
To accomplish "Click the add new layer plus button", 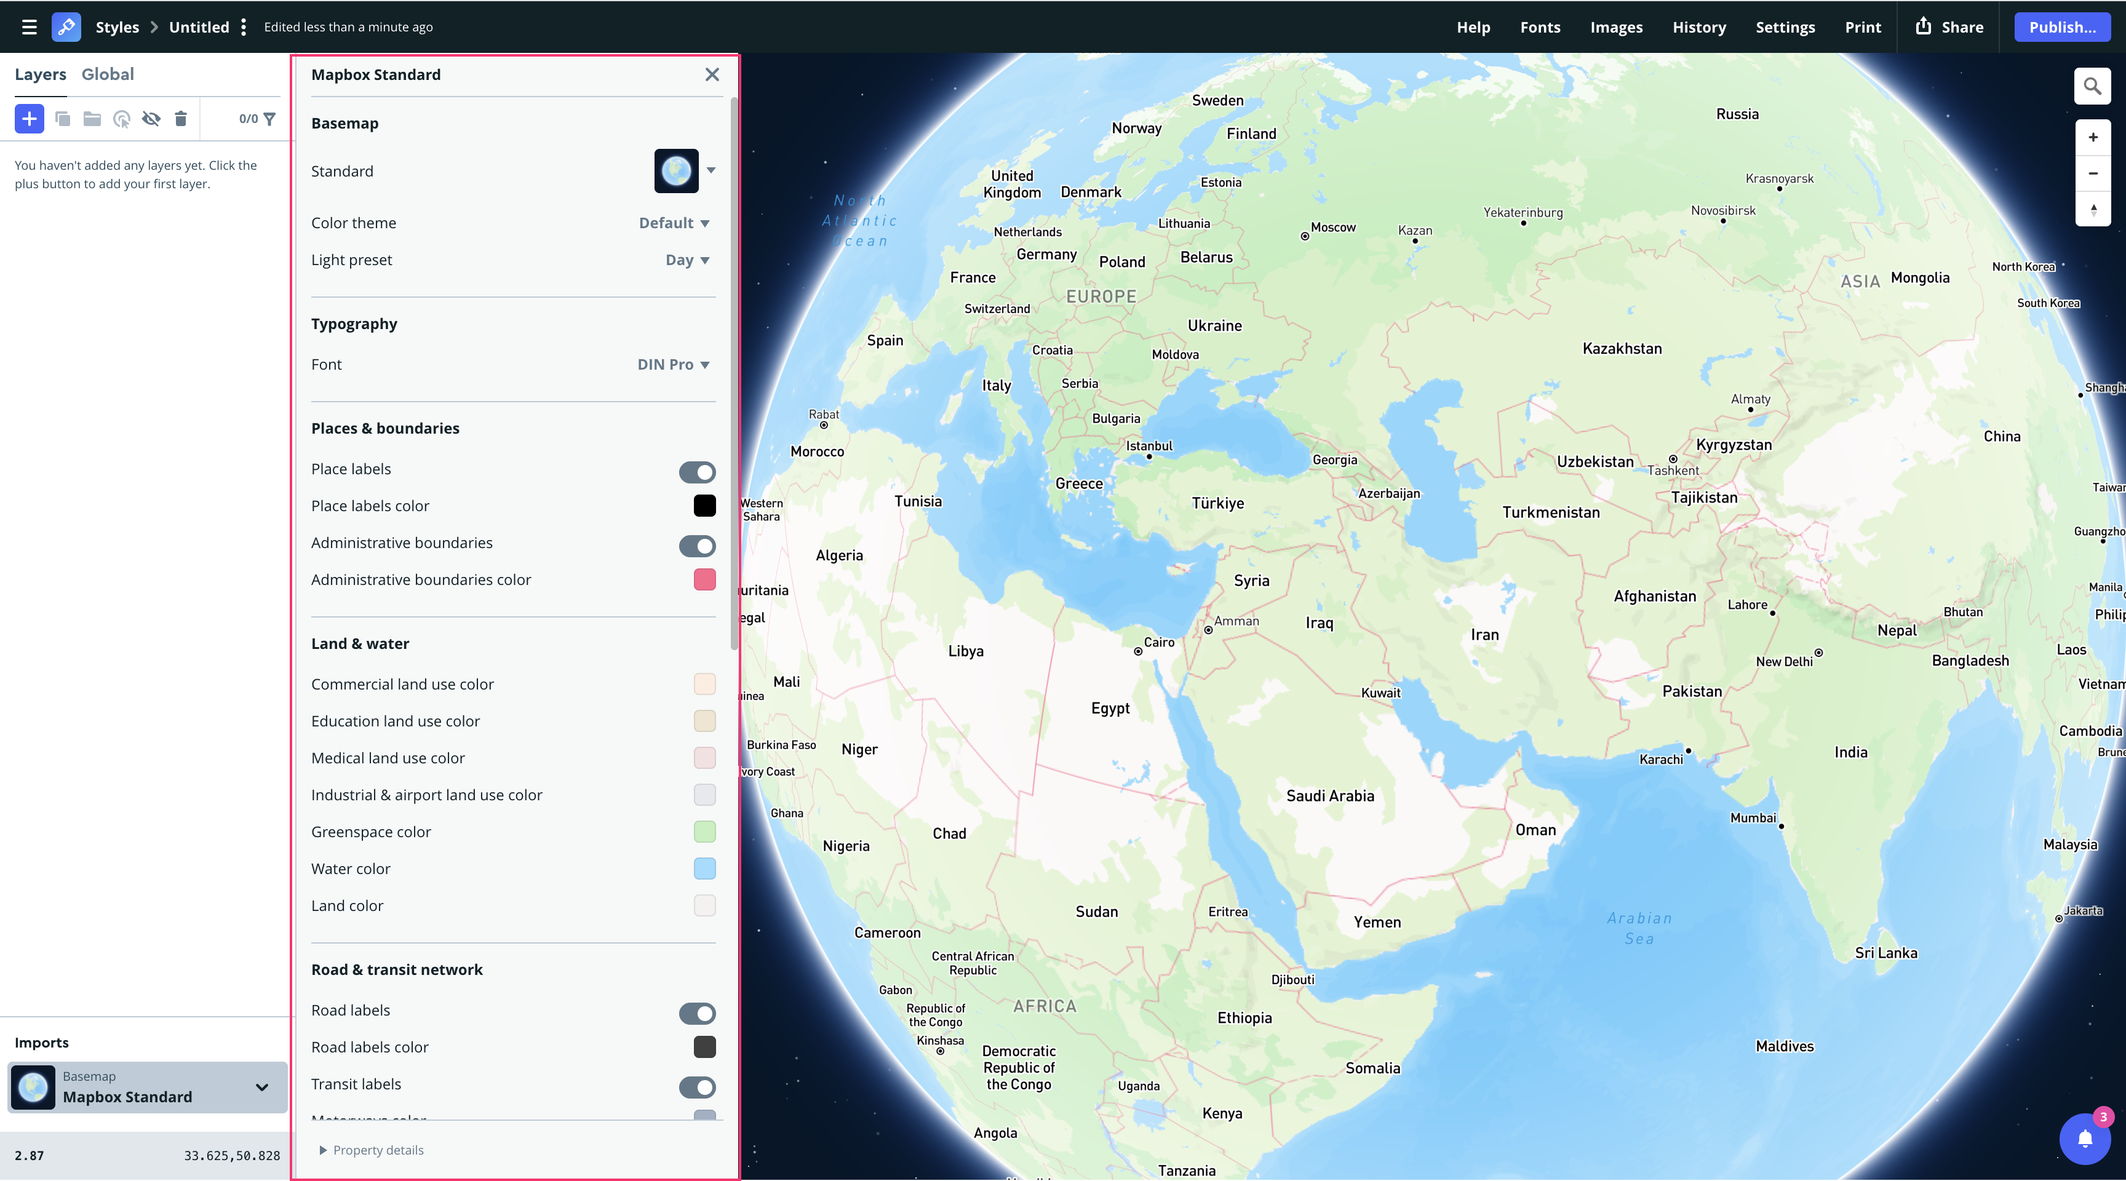I will point(29,119).
